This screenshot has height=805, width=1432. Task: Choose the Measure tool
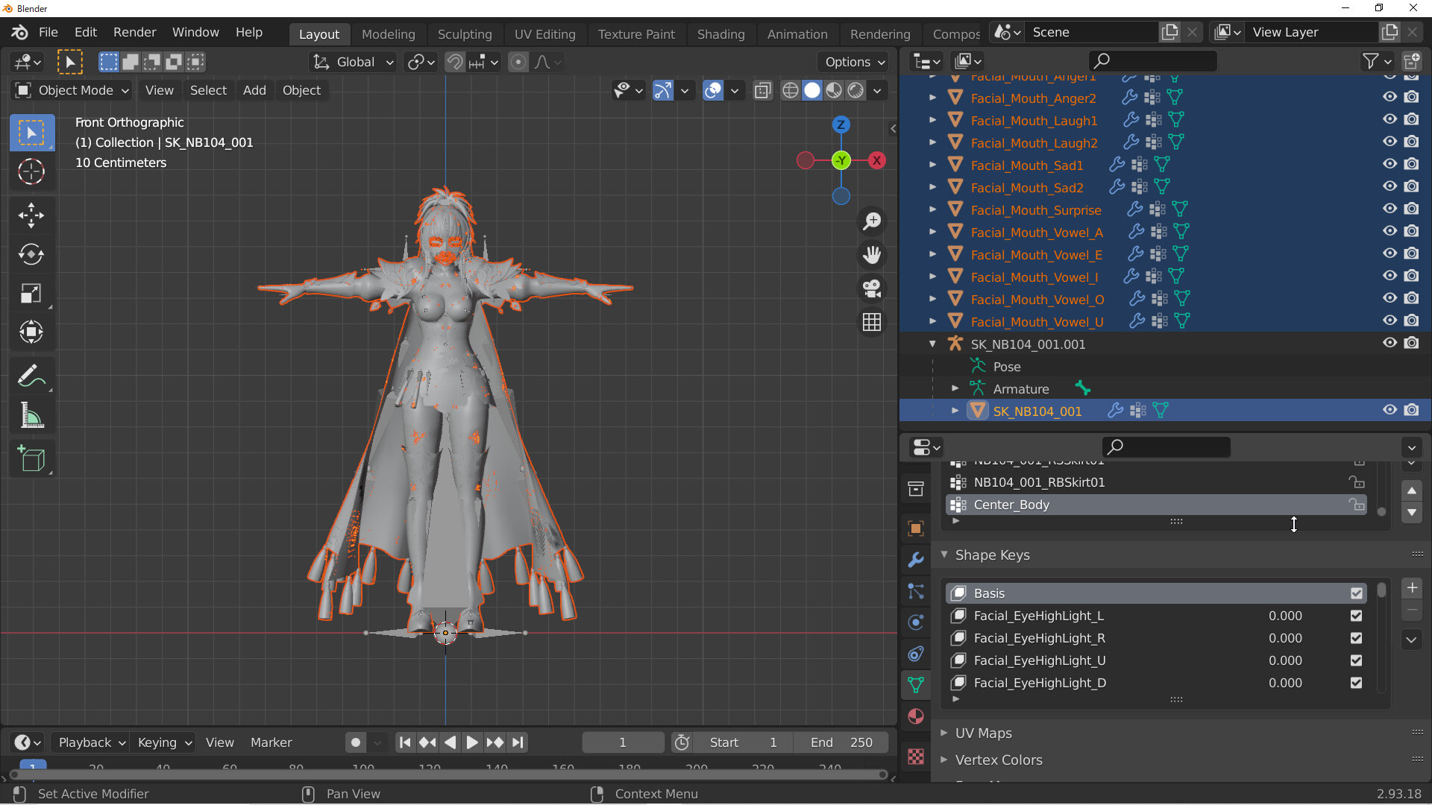(31, 415)
